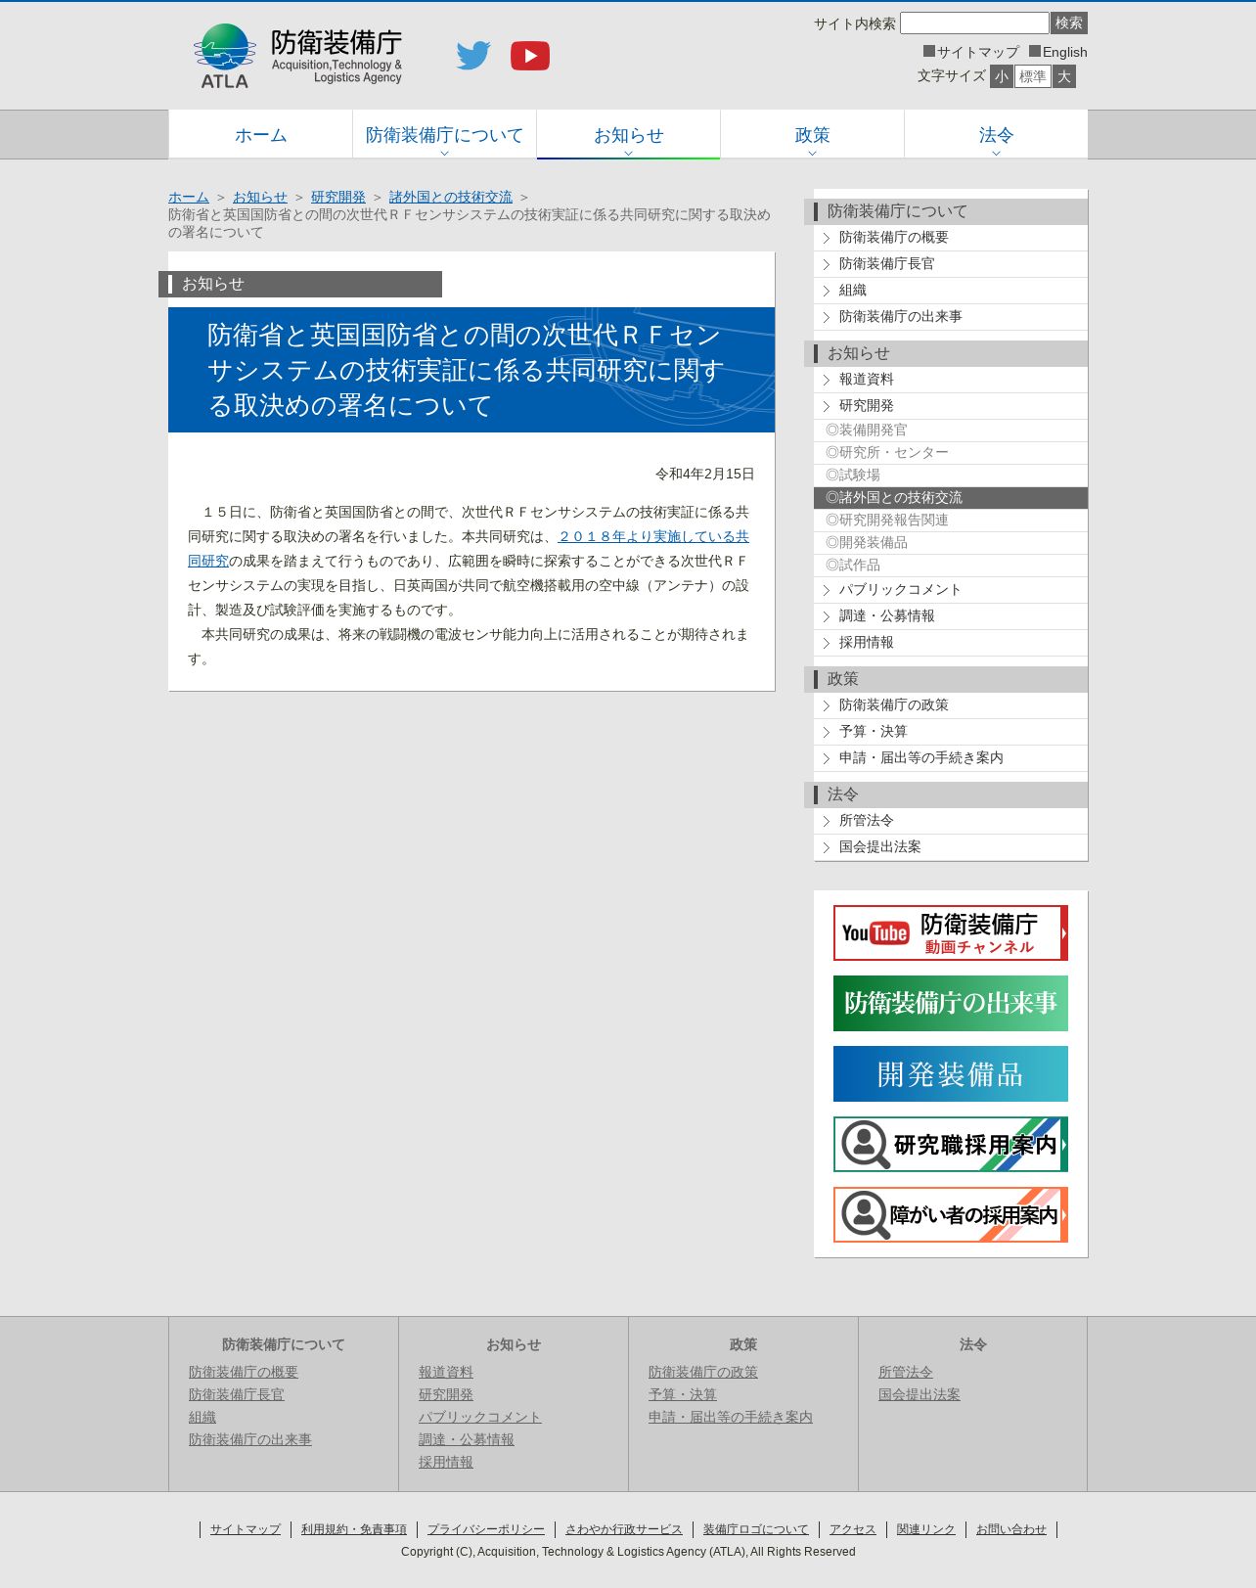Open sidebar item 防衛装備庁の出来事

951,317
